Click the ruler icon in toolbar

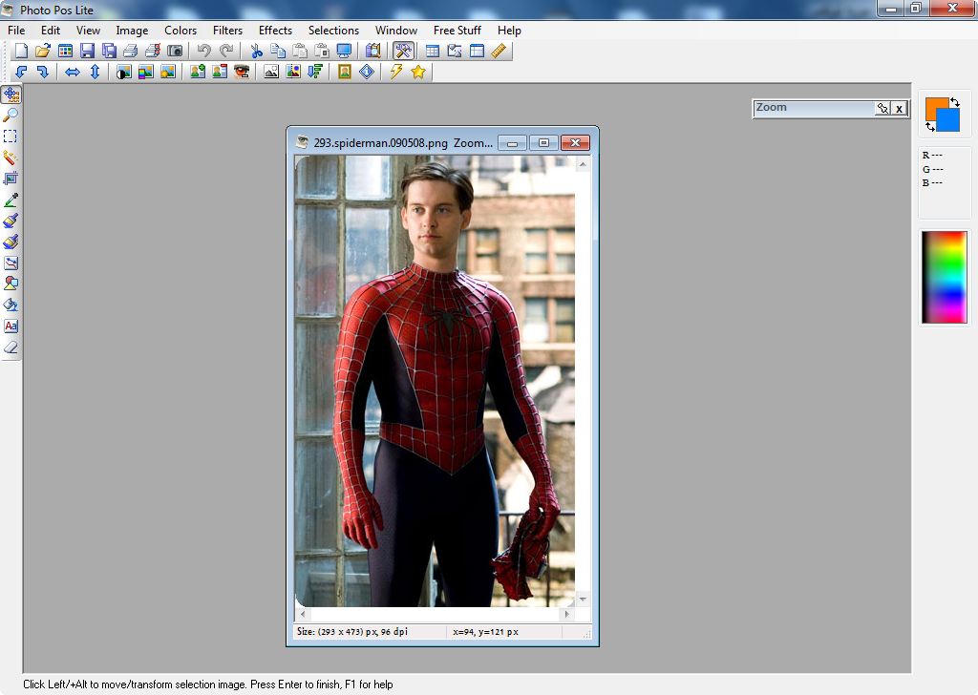click(x=499, y=52)
